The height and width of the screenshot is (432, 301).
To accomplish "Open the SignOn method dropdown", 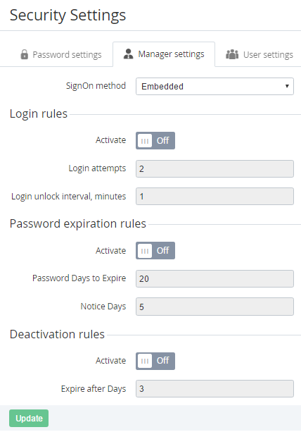I will pos(214,87).
